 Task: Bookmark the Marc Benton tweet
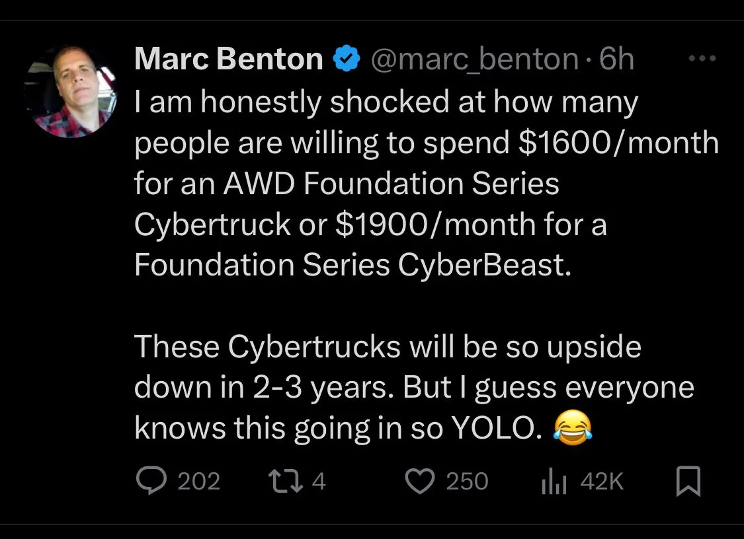click(x=688, y=481)
